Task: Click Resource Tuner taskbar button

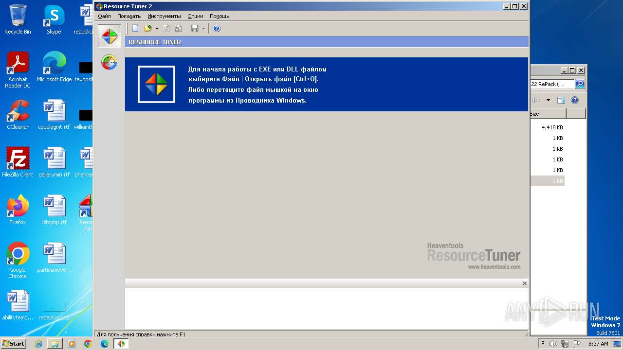Action: (121, 344)
